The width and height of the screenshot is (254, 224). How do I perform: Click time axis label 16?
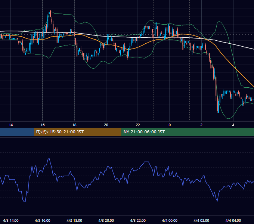click(x=43, y=125)
